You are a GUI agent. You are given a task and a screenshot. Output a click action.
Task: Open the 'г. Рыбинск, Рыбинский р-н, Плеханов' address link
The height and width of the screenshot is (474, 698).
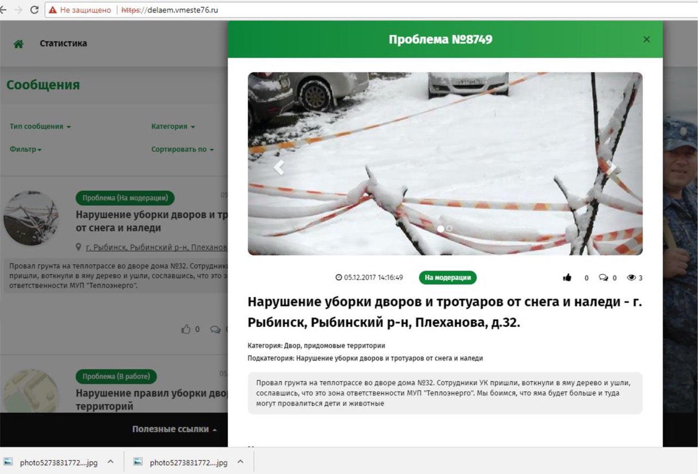[157, 247]
